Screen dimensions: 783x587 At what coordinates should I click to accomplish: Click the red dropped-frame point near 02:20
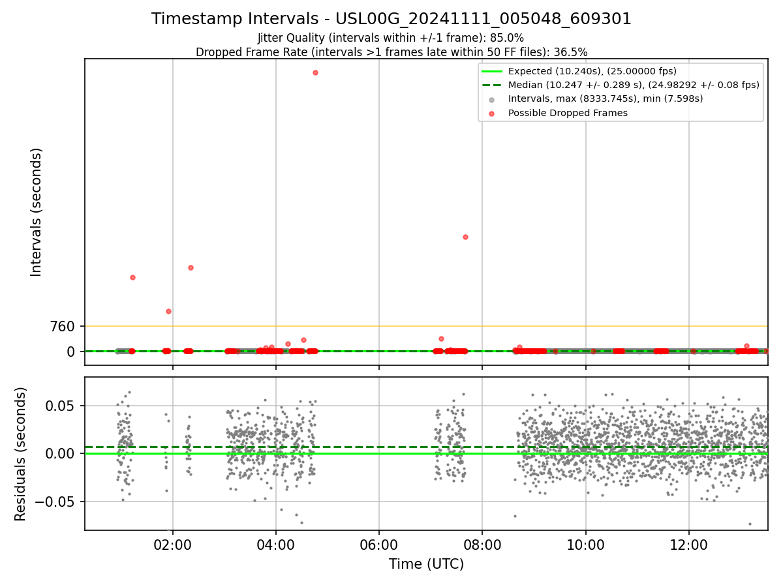pos(191,267)
